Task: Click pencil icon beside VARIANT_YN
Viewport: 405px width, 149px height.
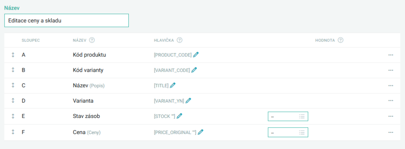Action: 188,101
